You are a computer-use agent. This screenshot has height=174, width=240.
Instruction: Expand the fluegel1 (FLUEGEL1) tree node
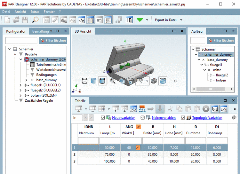pos(20,85)
